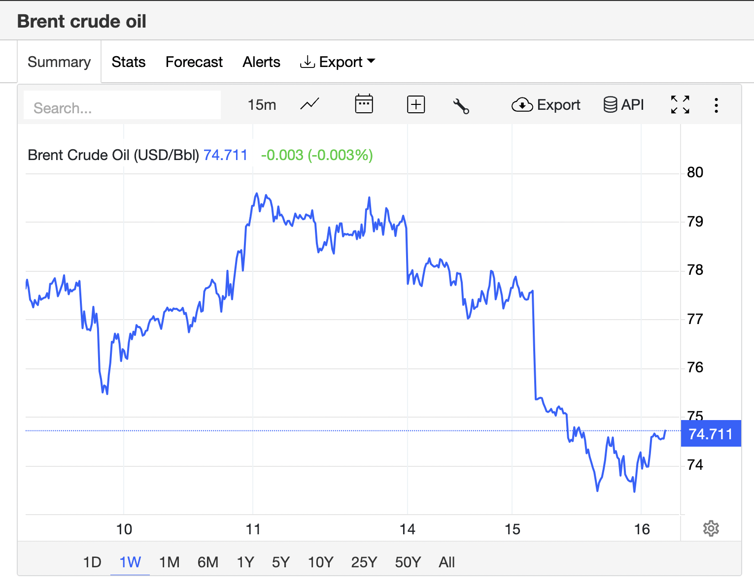Click the 74.711 current price label
This screenshot has height=587, width=754.
pos(711,433)
